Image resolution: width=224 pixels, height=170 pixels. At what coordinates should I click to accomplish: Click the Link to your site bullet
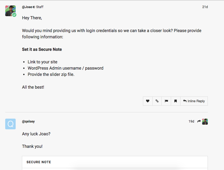(43, 62)
